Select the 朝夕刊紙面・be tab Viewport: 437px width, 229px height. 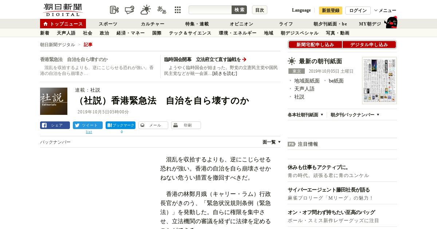pos(330,24)
